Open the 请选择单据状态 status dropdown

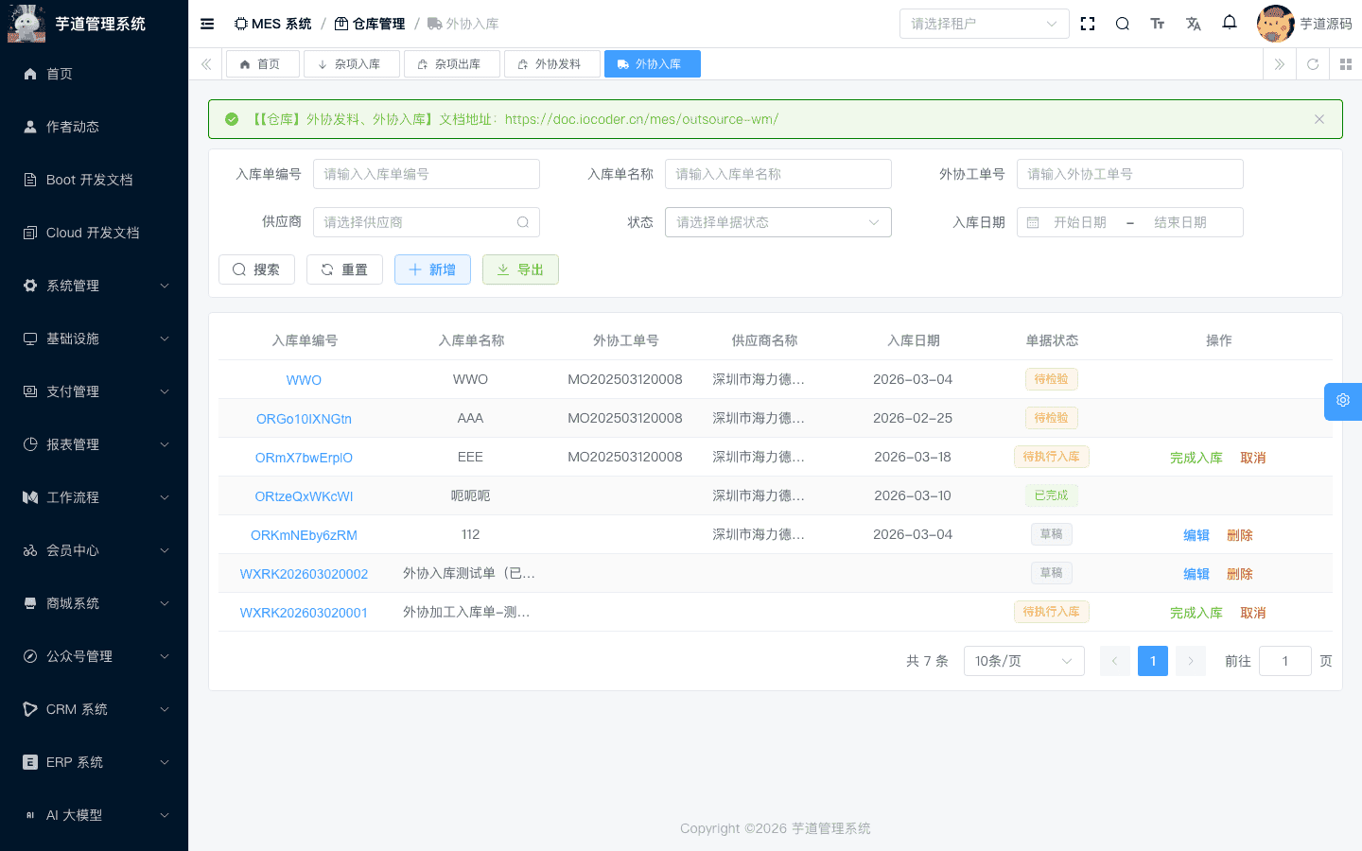coord(777,221)
